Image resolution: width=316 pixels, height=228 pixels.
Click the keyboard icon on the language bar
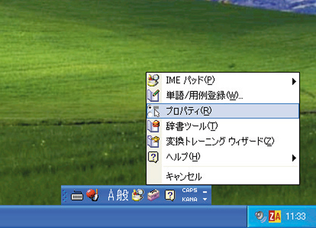[x=77, y=195]
